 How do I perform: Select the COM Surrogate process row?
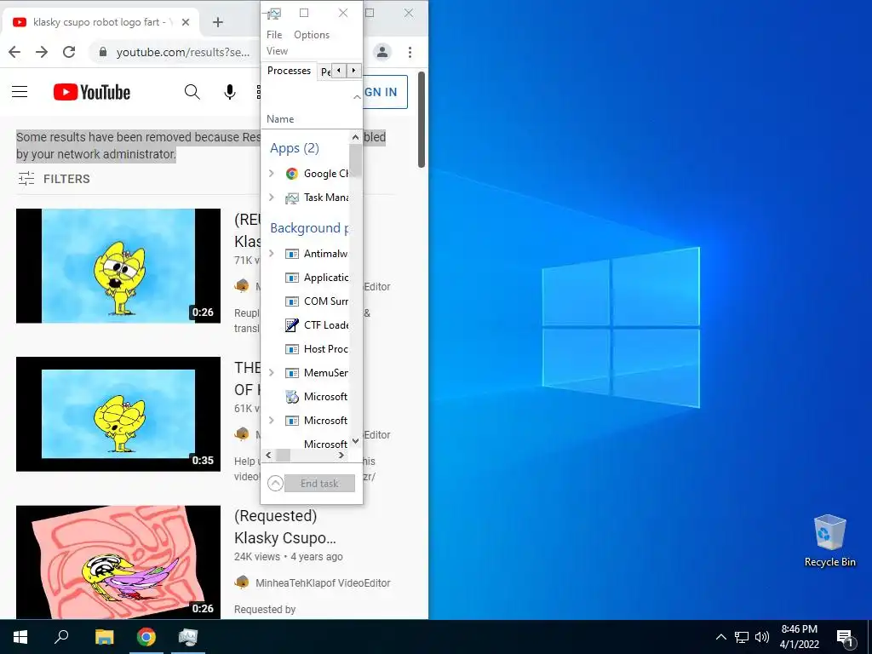click(306, 301)
